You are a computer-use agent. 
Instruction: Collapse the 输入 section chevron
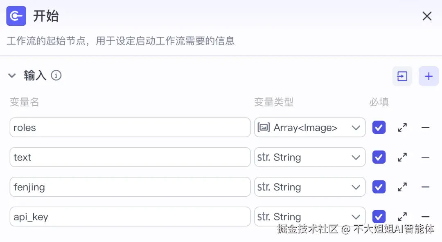coord(12,75)
